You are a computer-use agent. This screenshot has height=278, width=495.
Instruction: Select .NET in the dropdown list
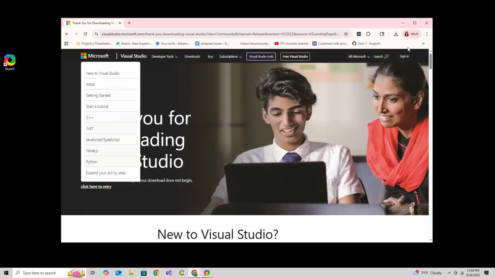pyautogui.click(x=111, y=129)
